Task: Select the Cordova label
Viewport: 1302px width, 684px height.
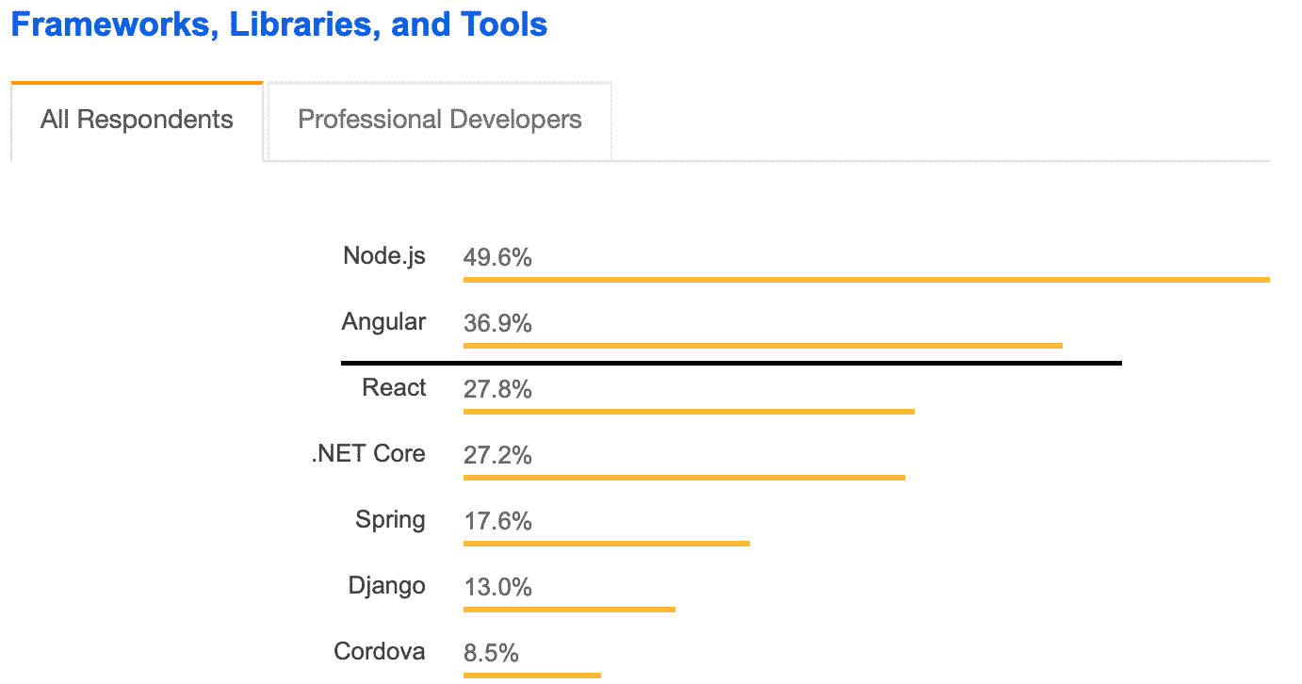Action: 379,651
